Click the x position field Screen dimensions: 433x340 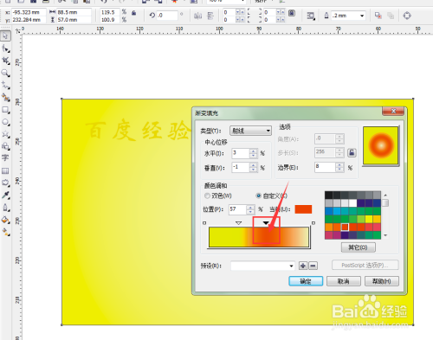[29, 12]
